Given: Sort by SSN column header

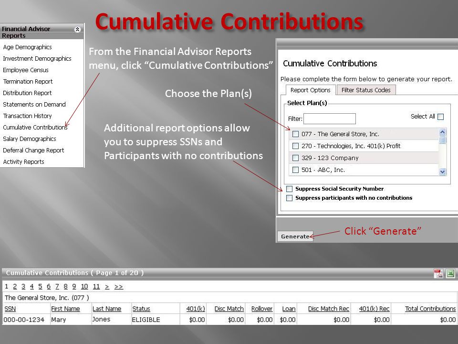Looking at the screenshot, I should coord(10,309).
